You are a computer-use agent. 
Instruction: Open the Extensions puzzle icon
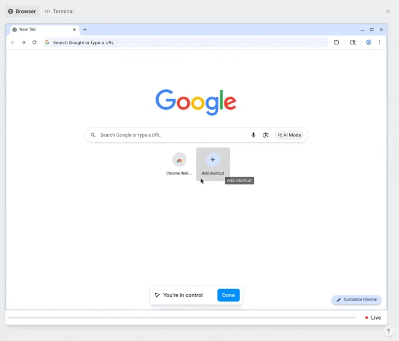(336, 42)
